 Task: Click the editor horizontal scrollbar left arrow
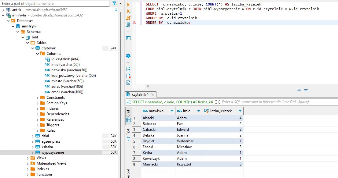(x=148, y=86)
